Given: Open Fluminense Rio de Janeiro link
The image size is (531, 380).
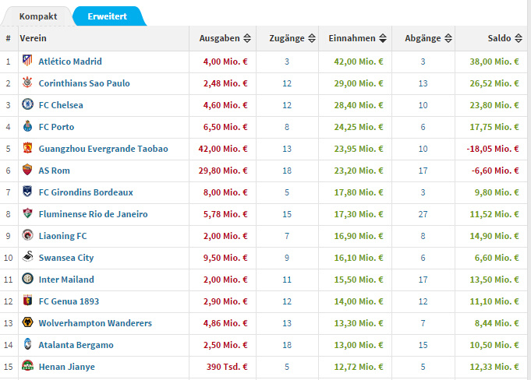Looking at the screenshot, I should [93, 214].
